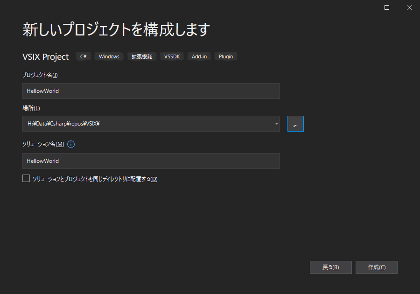Screen dimensions: 420x294
Task: Click the location path text H:¥Data¥Csharp¥repos¥VSIX¥
Action: coord(63,124)
